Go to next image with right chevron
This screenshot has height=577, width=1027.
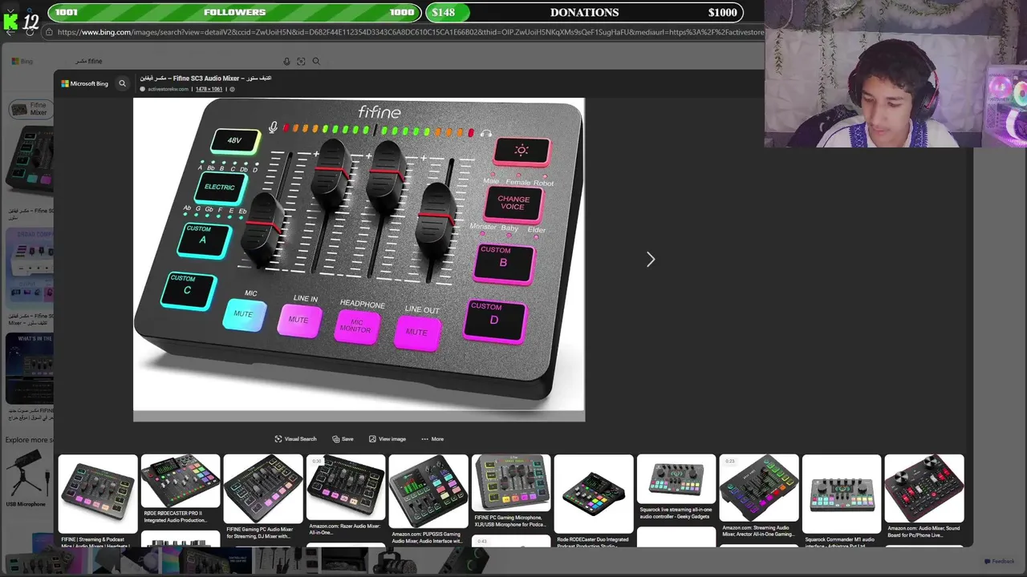651,259
